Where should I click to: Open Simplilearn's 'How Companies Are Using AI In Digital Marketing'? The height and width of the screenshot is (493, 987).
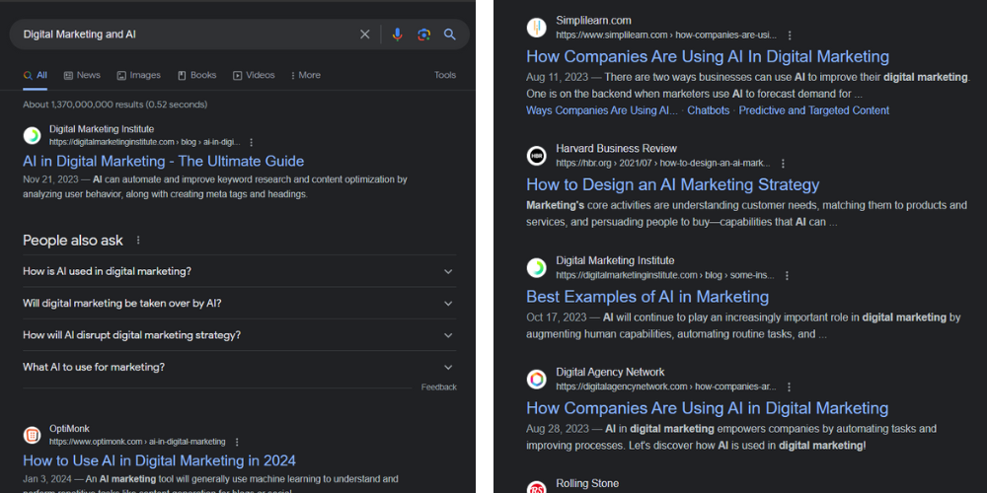tap(708, 56)
